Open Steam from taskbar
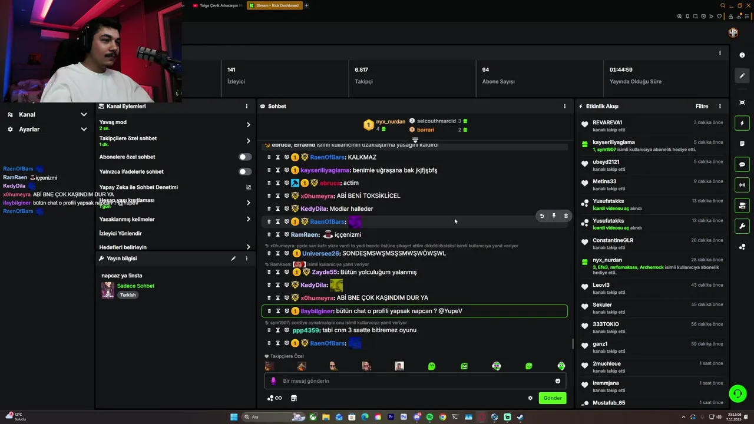This screenshot has height=424, width=754. click(520, 417)
